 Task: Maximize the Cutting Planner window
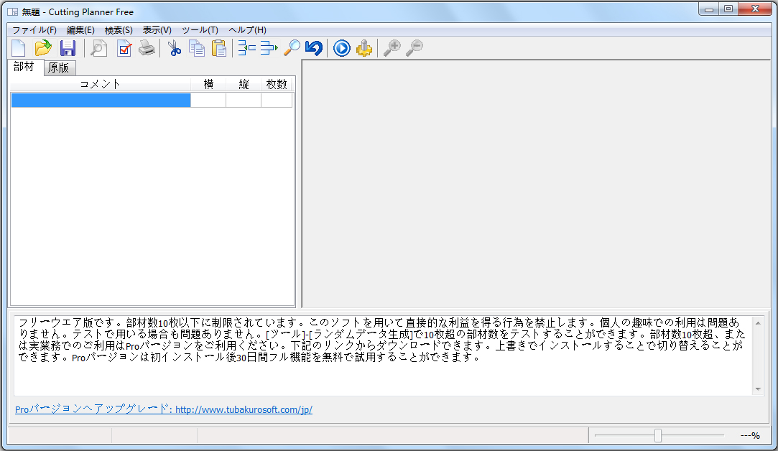pyautogui.click(x=728, y=9)
